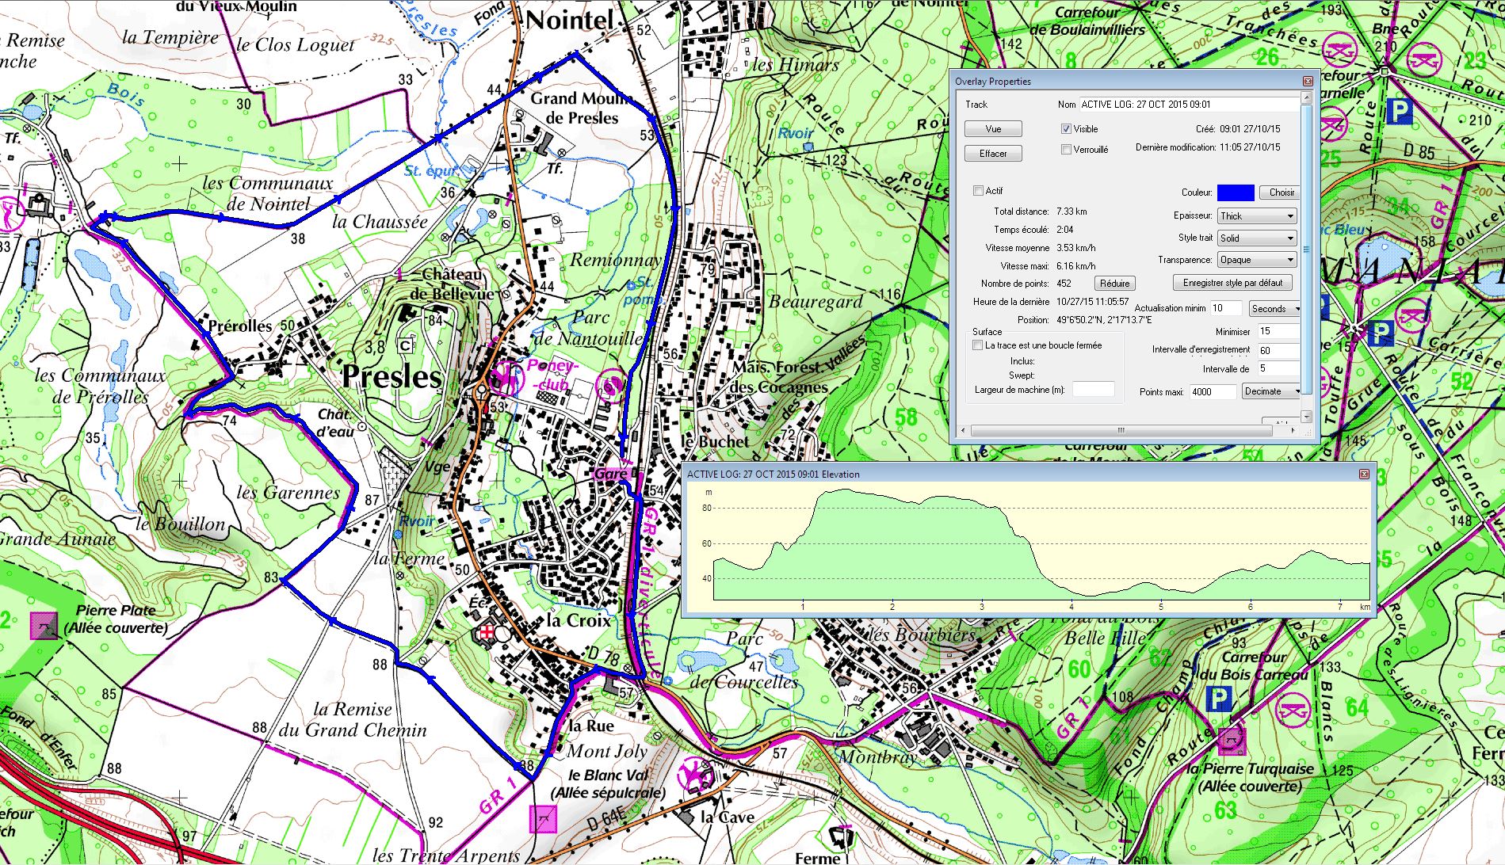
Task: Click the Pierre Turquaise monument symbol
Action: [x=1231, y=741]
